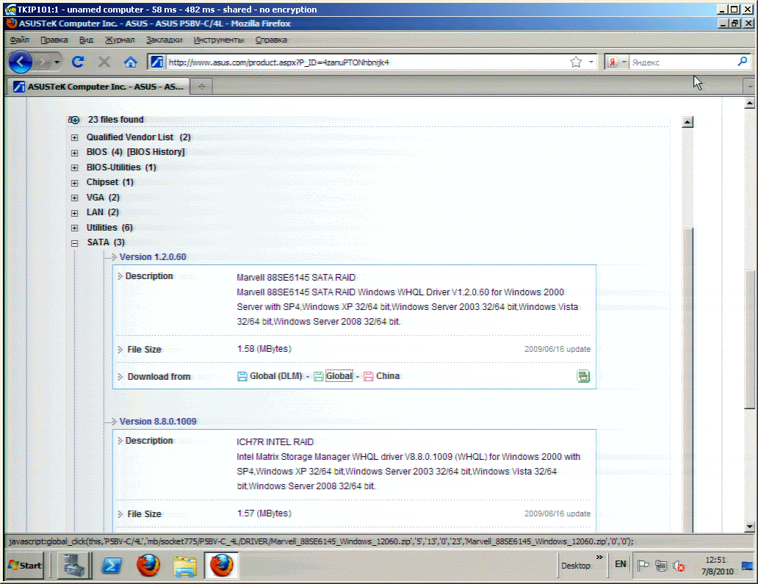Expand the VGA (2) category

[74, 198]
